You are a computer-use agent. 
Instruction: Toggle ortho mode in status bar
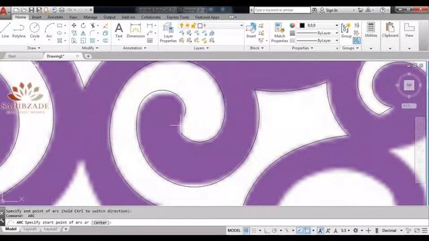tap(266, 230)
